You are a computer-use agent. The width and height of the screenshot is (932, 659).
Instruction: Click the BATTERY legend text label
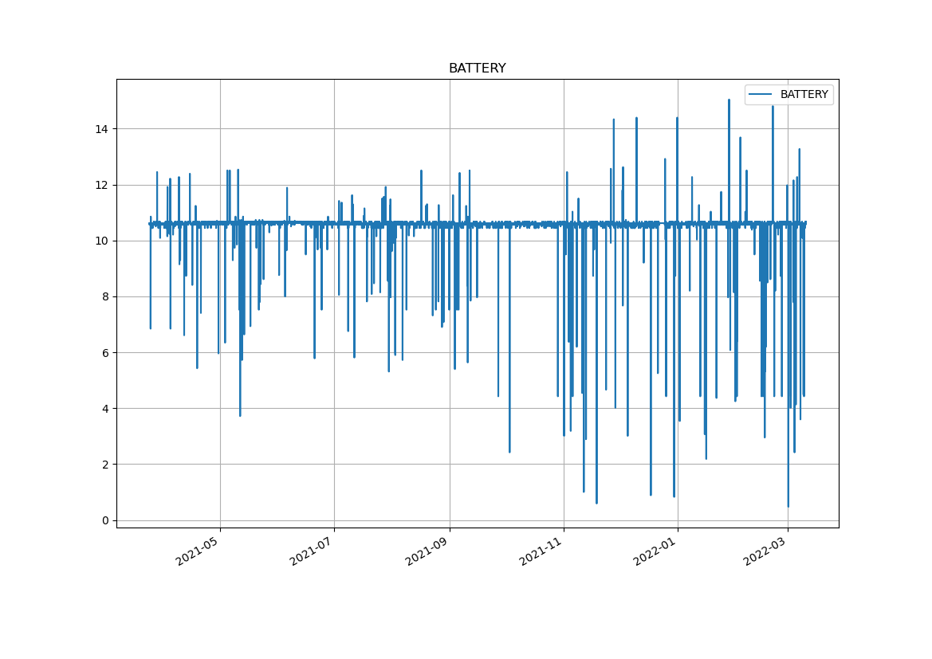[x=804, y=95]
